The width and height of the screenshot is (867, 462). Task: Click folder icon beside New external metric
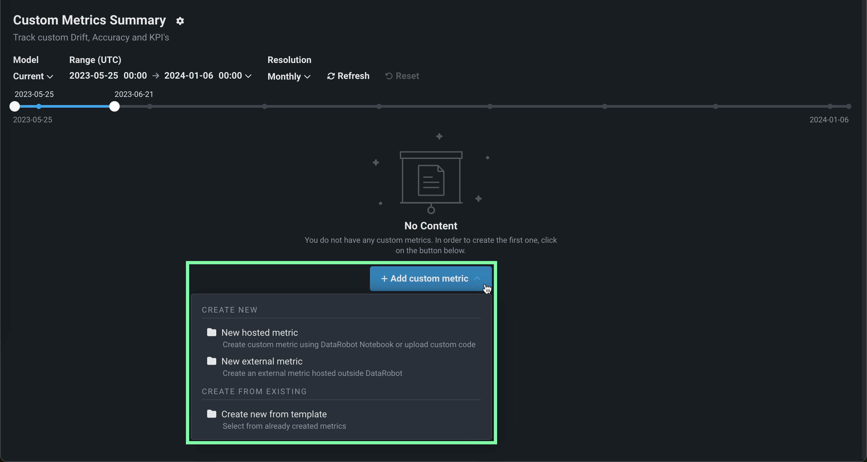pos(211,361)
